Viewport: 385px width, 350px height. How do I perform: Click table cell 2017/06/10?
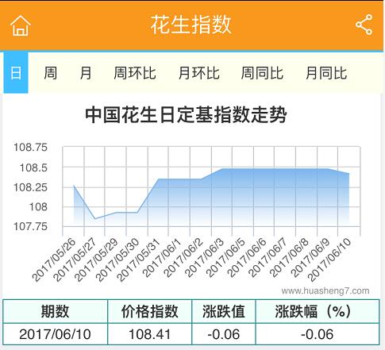[x=55, y=334]
